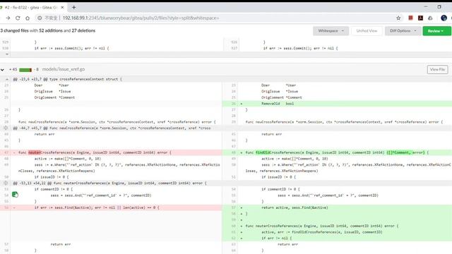Click the additions/deletions diff stat bar
Screen dimensions: 452x254
coord(25,70)
